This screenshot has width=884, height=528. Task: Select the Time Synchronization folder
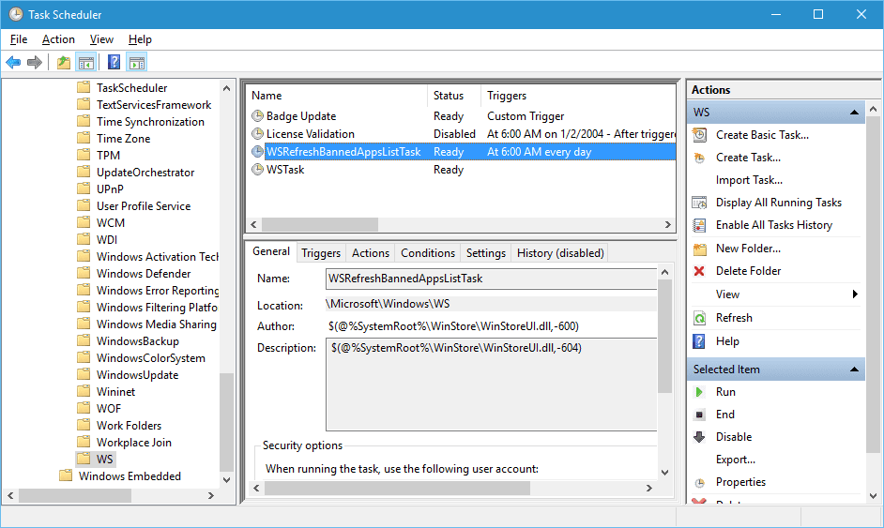pos(150,121)
